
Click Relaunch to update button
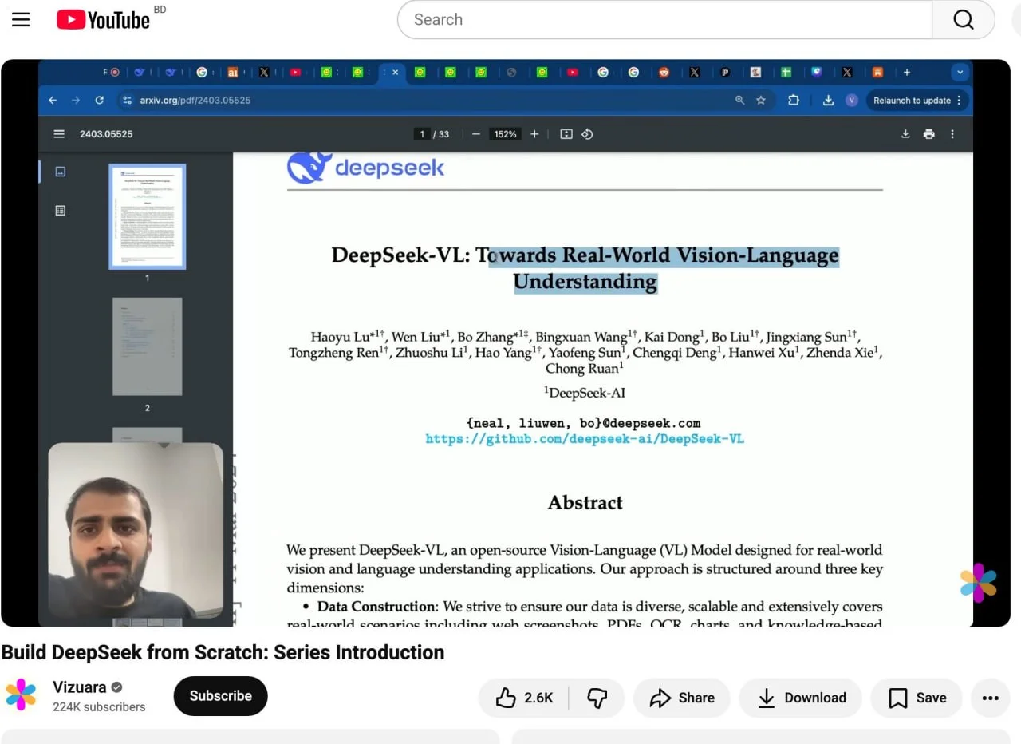click(x=917, y=101)
